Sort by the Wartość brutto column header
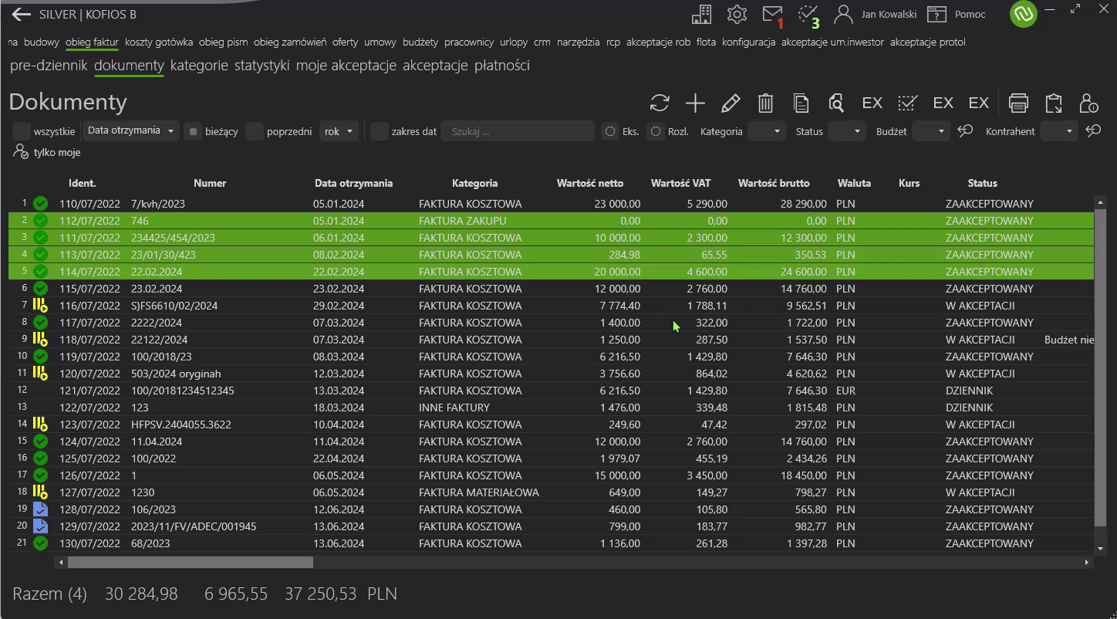This screenshot has width=1117, height=619. pos(774,183)
